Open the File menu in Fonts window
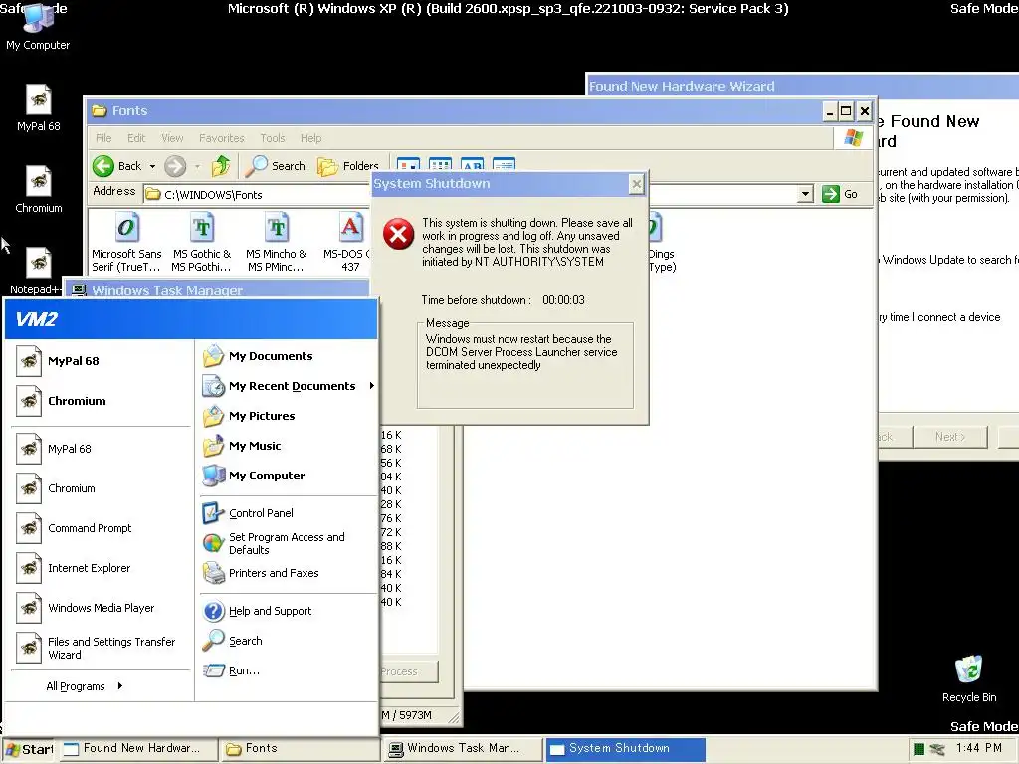The image size is (1019, 764). pos(103,138)
